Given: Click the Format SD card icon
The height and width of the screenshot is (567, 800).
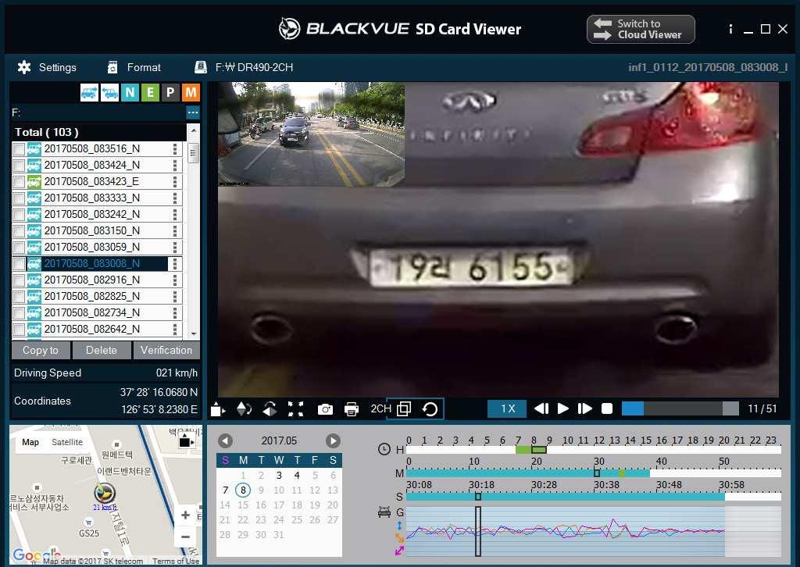Looking at the screenshot, I should tap(112, 67).
